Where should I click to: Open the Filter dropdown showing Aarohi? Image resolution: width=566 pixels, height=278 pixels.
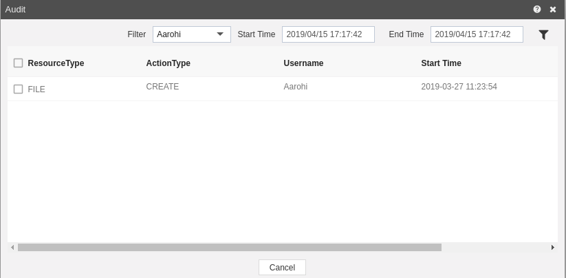coord(192,34)
